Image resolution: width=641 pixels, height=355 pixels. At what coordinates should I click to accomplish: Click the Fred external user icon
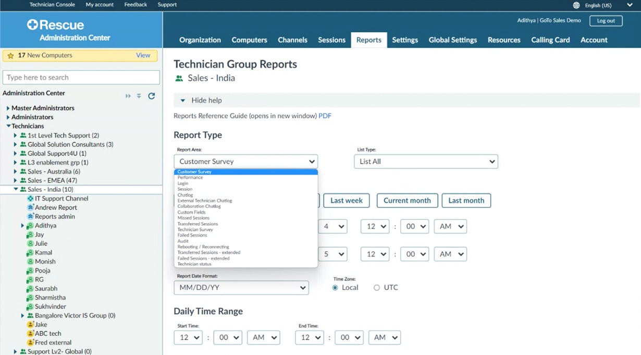[x=30, y=342]
